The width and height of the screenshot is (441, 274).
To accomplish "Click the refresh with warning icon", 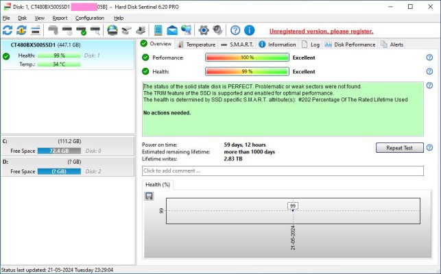I will click(x=21, y=30).
